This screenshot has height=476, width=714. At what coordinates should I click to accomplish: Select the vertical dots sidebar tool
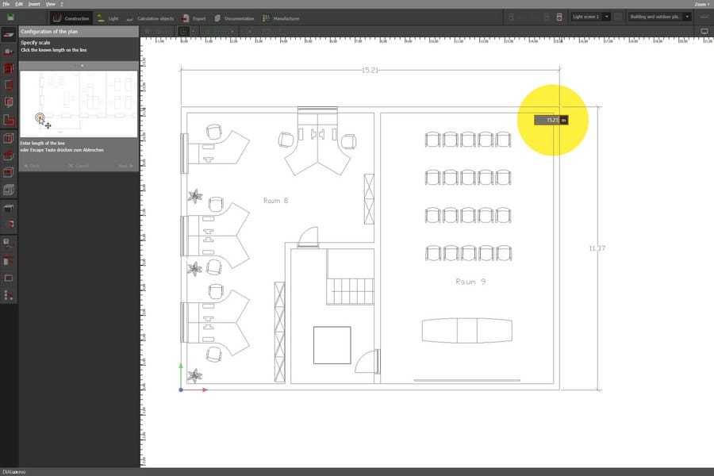pos(9,295)
